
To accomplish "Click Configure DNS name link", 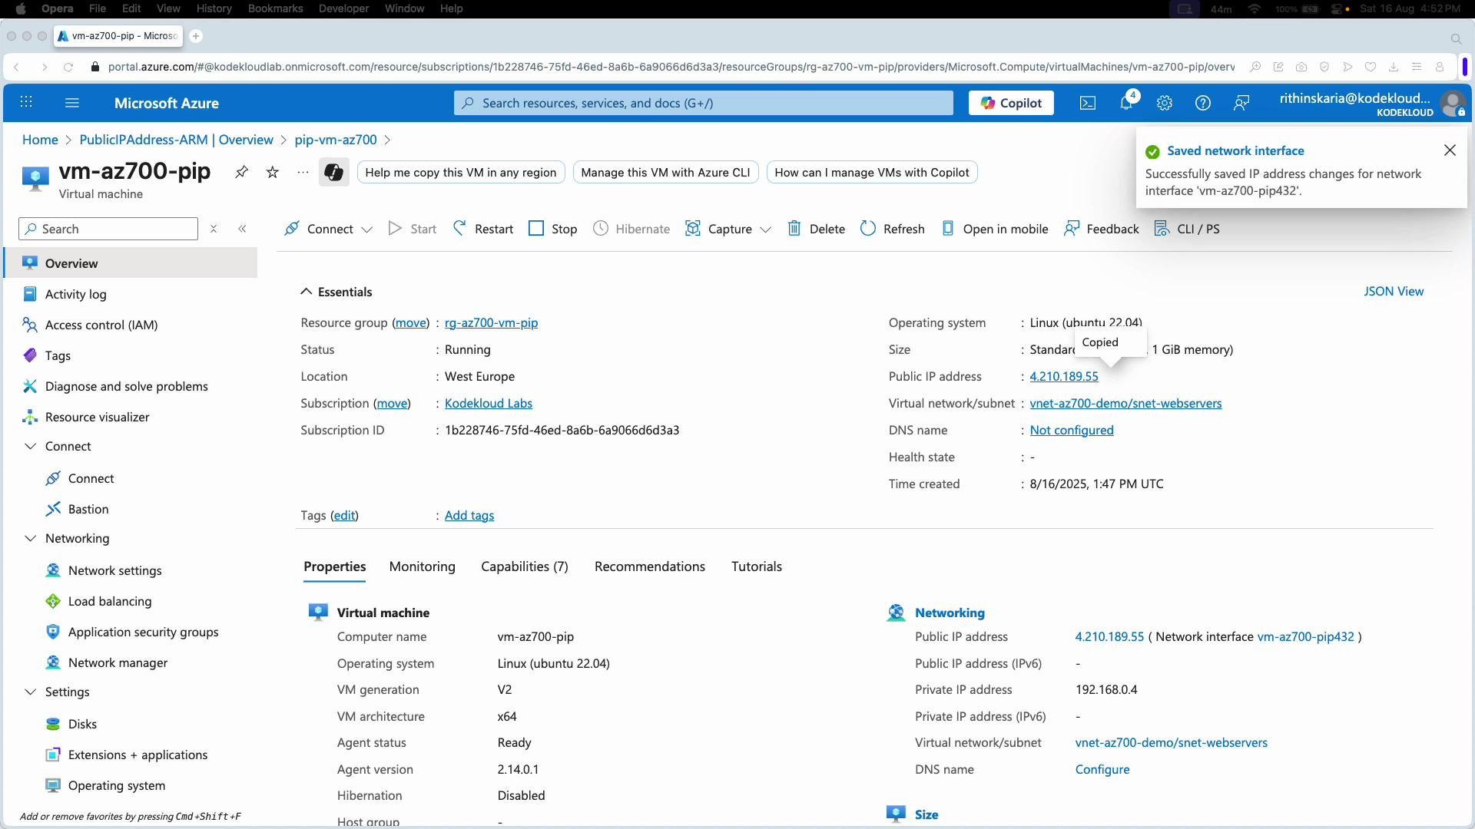I will click(x=1102, y=769).
